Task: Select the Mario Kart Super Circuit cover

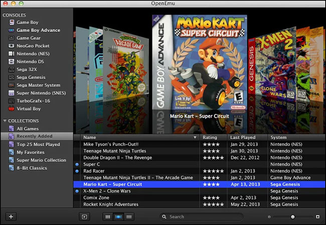Action: coord(200,62)
